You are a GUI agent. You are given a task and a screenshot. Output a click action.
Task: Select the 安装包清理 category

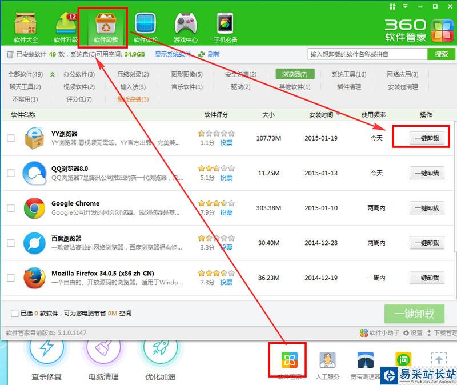point(403,87)
